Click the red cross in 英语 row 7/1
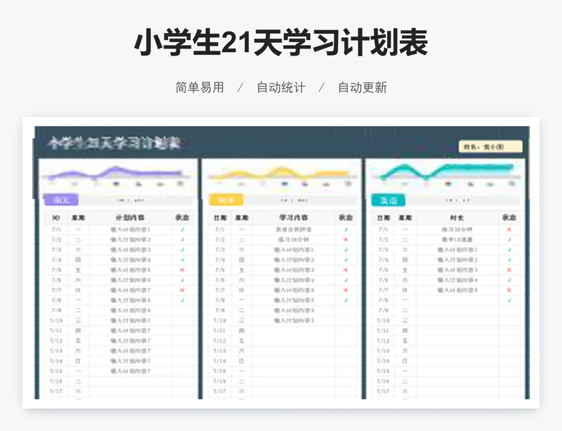This screenshot has height=431, width=562. pyautogui.click(x=509, y=229)
